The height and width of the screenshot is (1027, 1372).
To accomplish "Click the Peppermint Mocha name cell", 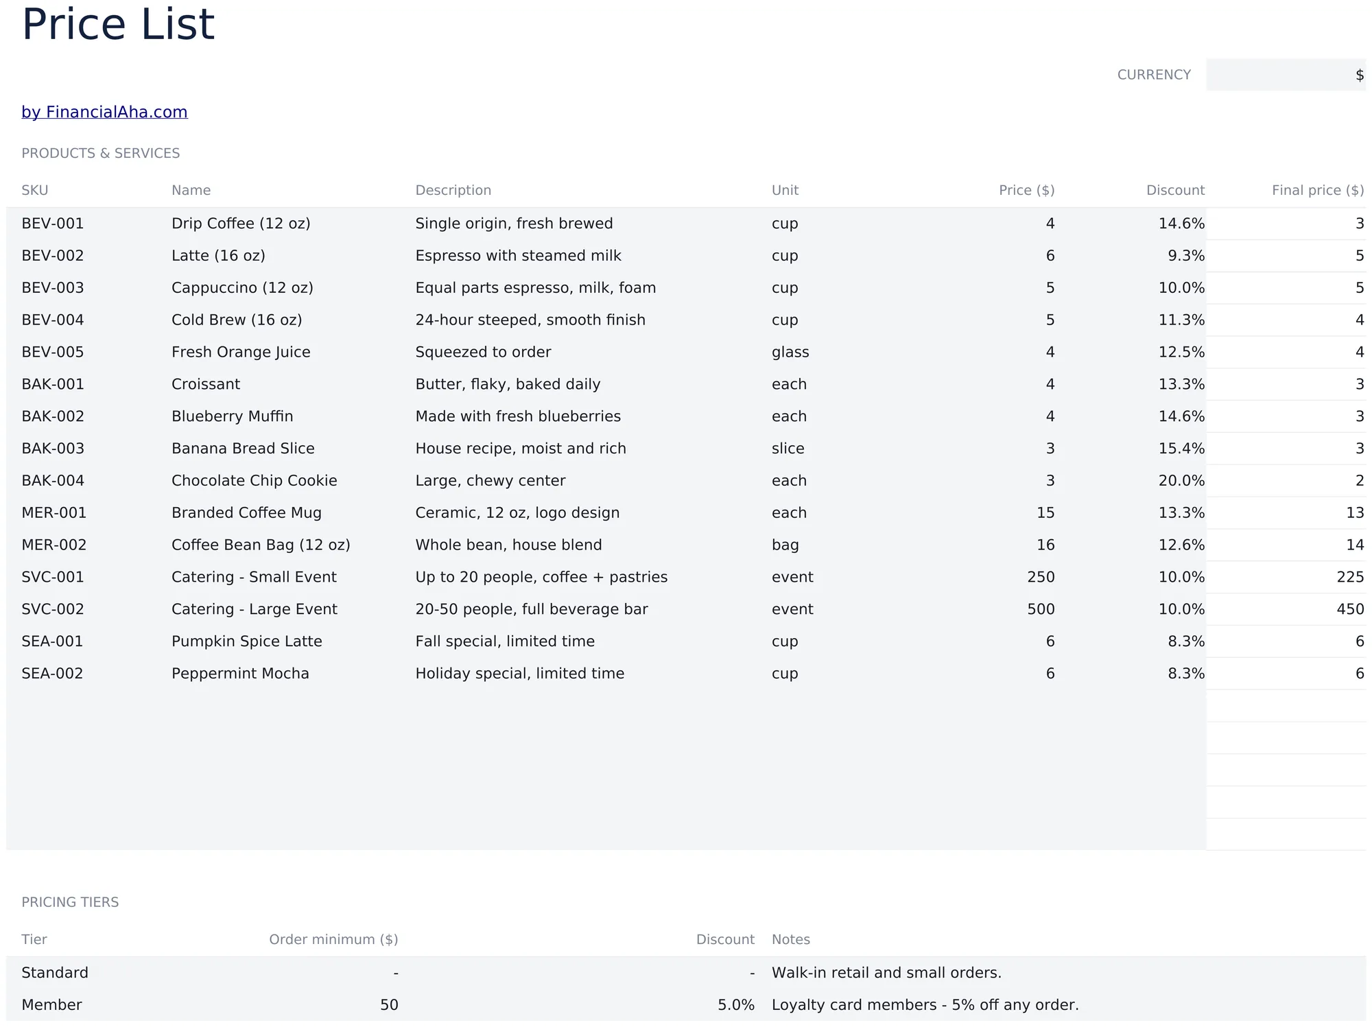I will tap(240, 674).
